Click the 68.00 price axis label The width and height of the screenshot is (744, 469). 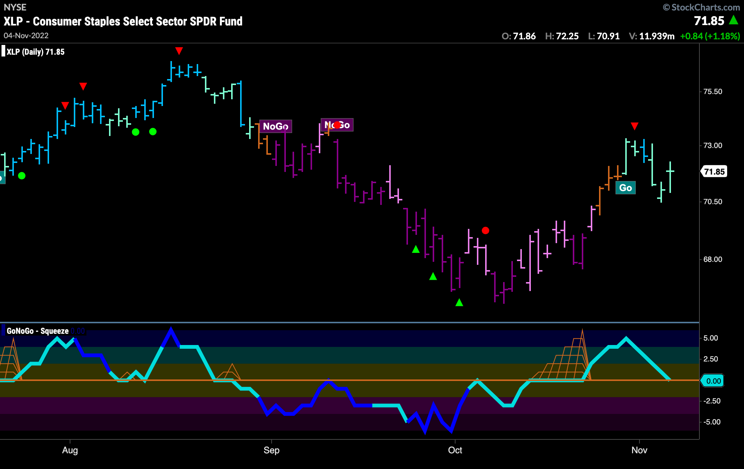click(713, 259)
